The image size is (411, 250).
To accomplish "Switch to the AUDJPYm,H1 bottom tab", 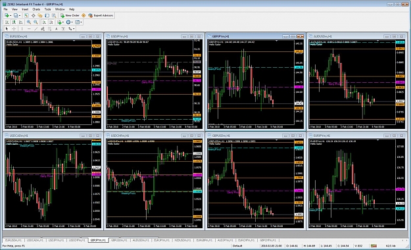I will (x=225, y=240).
